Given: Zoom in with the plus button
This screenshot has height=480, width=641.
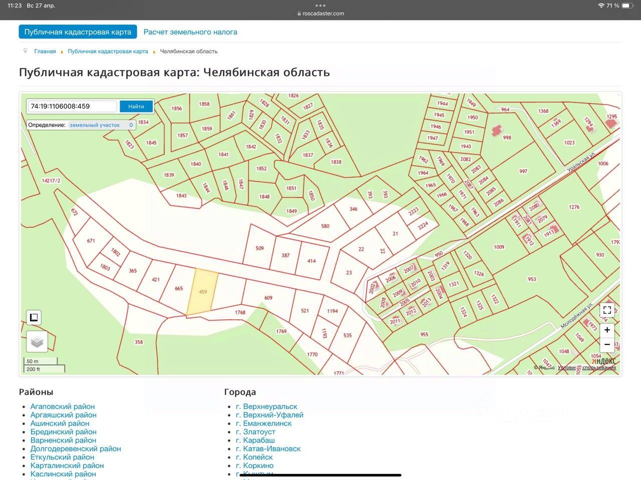Looking at the screenshot, I should tap(607, 330).
